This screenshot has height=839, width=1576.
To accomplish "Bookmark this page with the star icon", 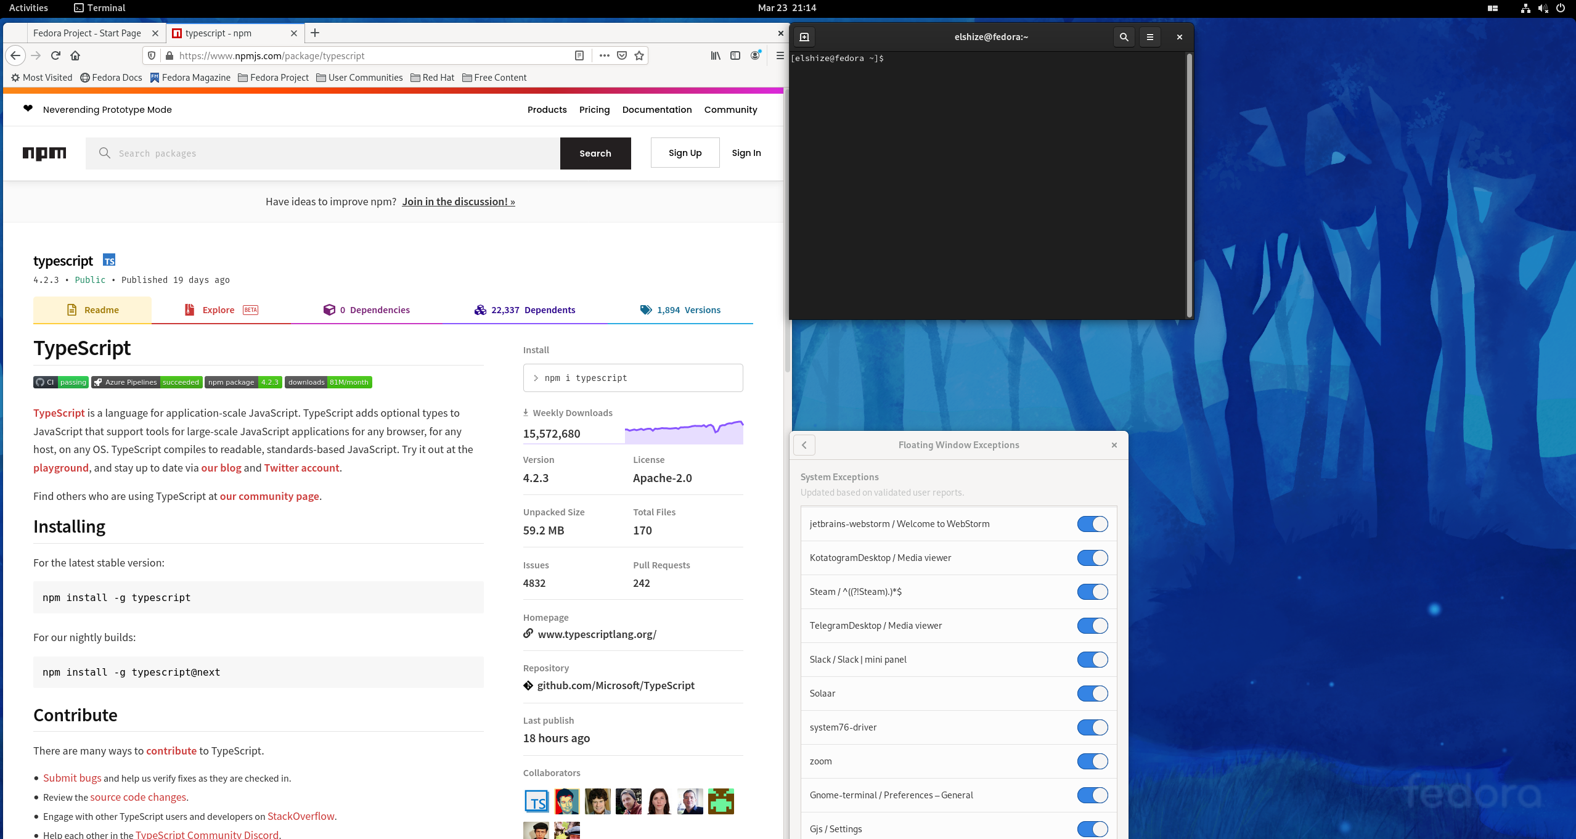I will tap(639, 55).
